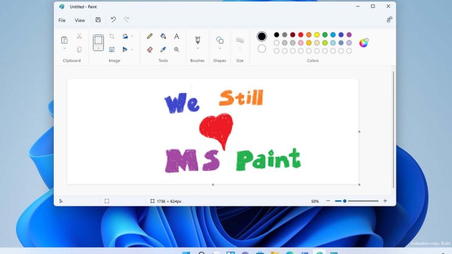Click the zoom slider handle
Screen dimensions: 452x254
pyautogui.click(x=345, y=201)
